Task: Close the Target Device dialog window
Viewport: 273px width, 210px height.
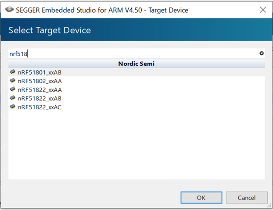Action: tap(263, 10)
